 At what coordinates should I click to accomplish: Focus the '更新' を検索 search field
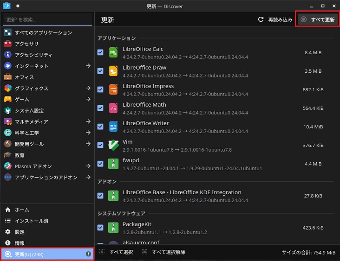point(47,20)
